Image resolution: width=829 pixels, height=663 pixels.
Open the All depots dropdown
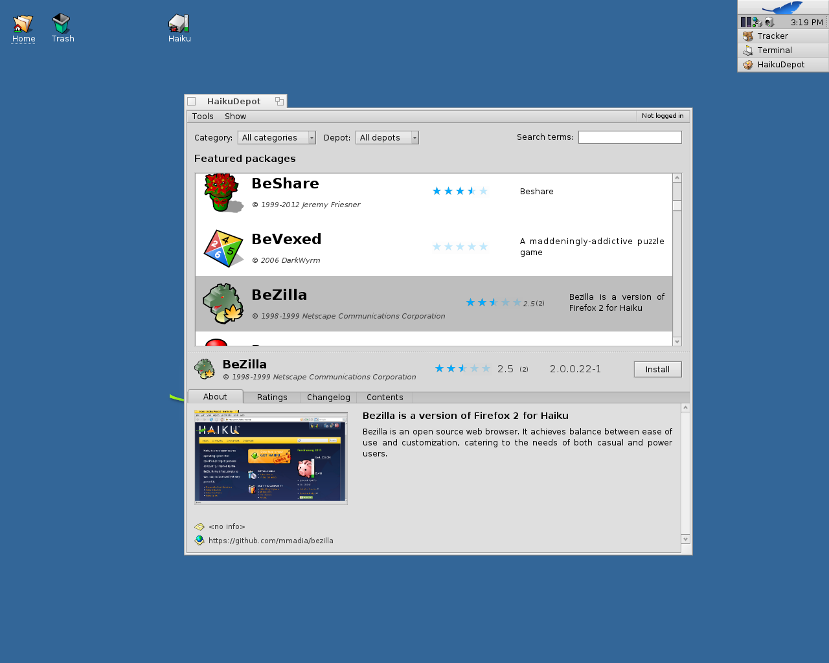[387, 137]
